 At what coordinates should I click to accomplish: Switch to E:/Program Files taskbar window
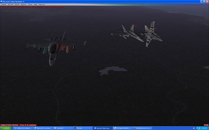point(122,128)
